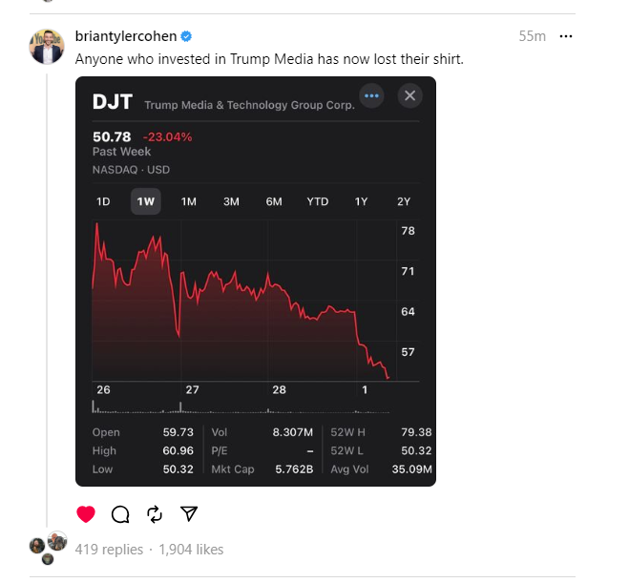Open replies with the comment bubble icon
The image size is (629, 583).
[x=120, y=514]
